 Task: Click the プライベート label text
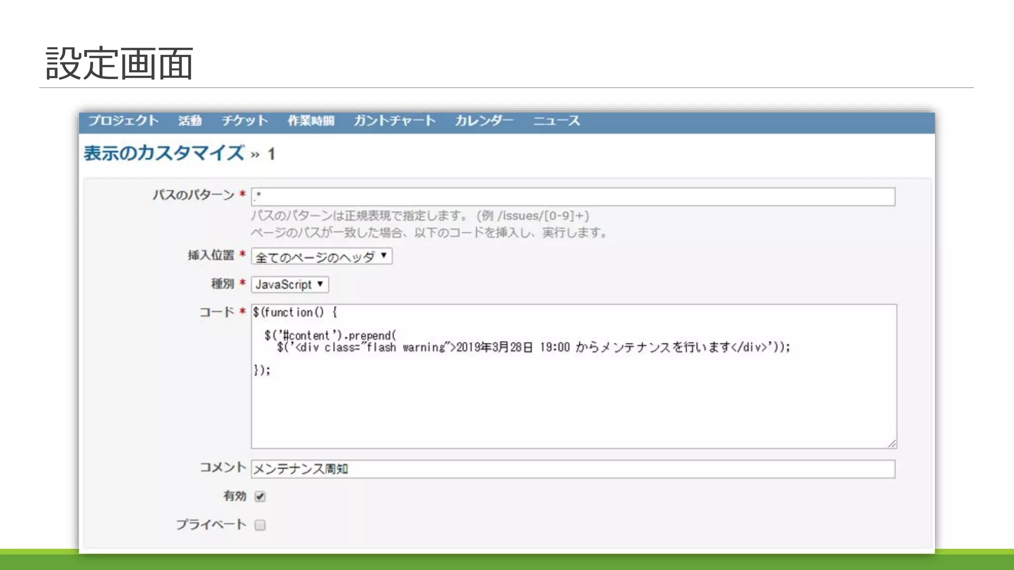(211, 524)
